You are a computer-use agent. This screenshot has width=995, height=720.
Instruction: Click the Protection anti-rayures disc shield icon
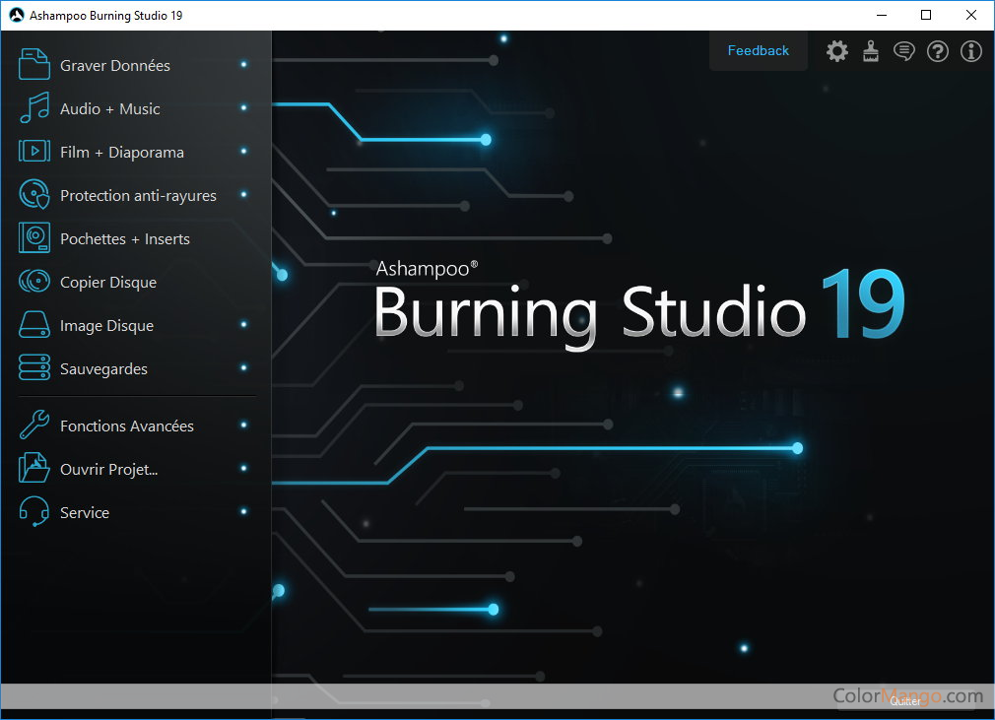34,195
